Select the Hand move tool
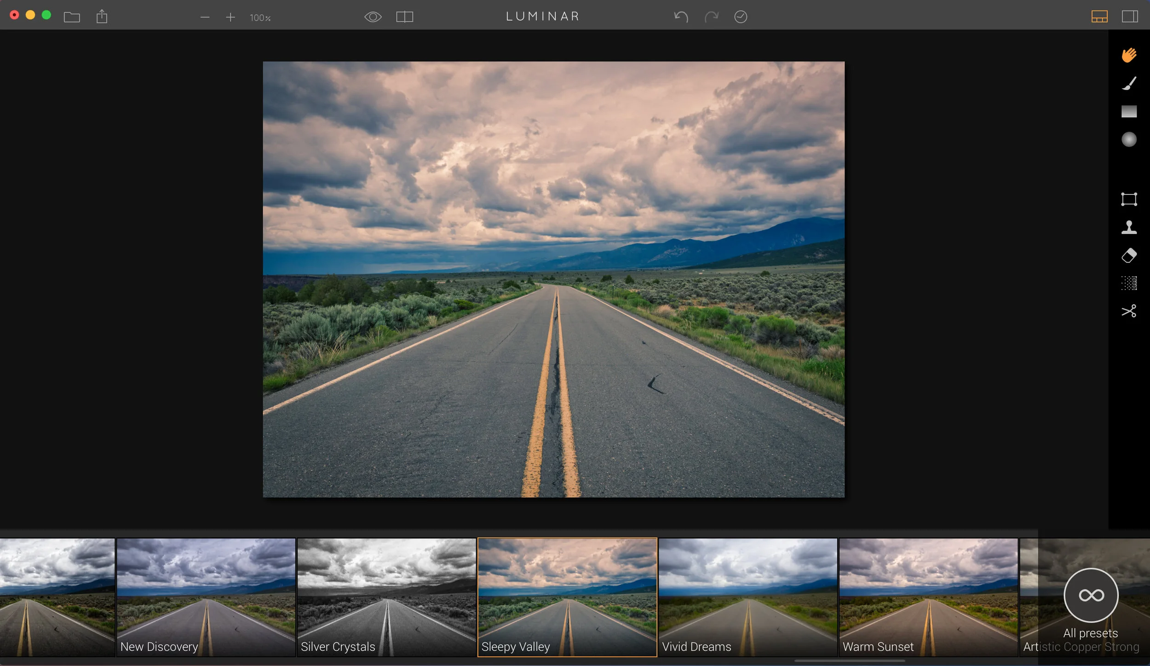Viewport: 1150px width, 666px height. 1129,55
